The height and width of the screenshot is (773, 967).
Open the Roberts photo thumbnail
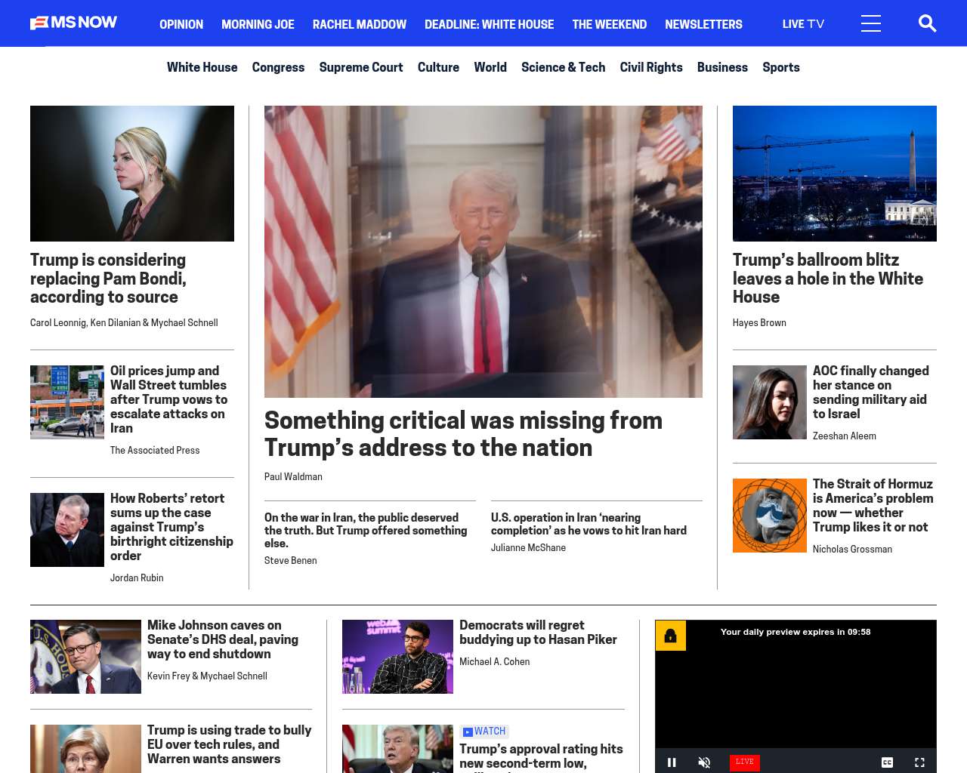(67, 530)
